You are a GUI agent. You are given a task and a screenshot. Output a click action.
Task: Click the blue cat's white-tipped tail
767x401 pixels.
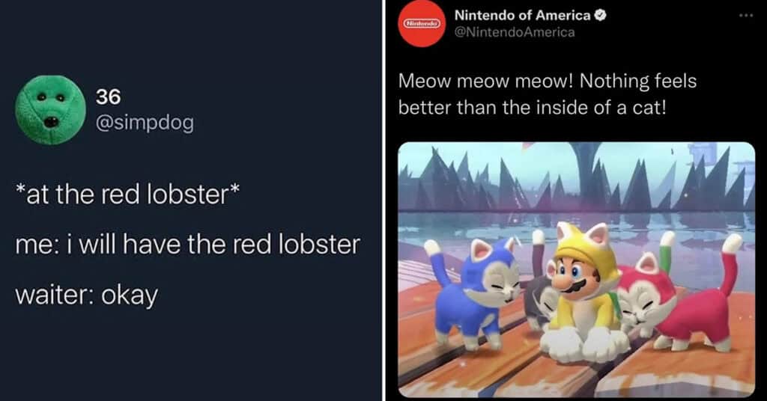click(x=431, y=249)
